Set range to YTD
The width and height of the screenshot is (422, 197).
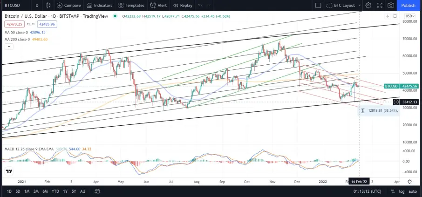55,191
